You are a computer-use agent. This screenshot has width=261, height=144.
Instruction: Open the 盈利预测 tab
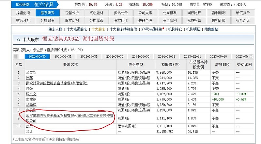point(219,13)
